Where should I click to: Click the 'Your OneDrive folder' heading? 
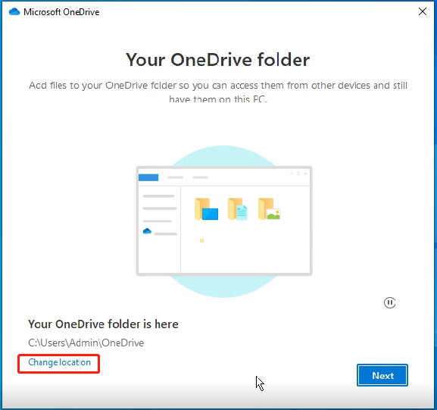(x=217, y=60)
